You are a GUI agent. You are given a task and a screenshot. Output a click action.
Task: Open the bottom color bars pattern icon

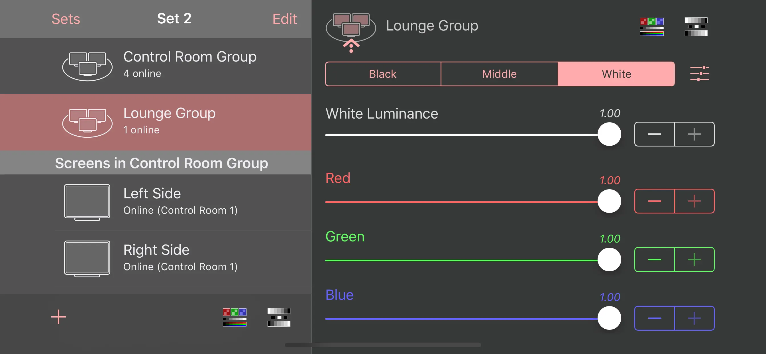coord(235,317)
